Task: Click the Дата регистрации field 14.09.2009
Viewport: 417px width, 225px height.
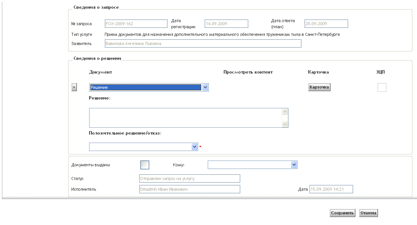Action: [x=226, y=24]
